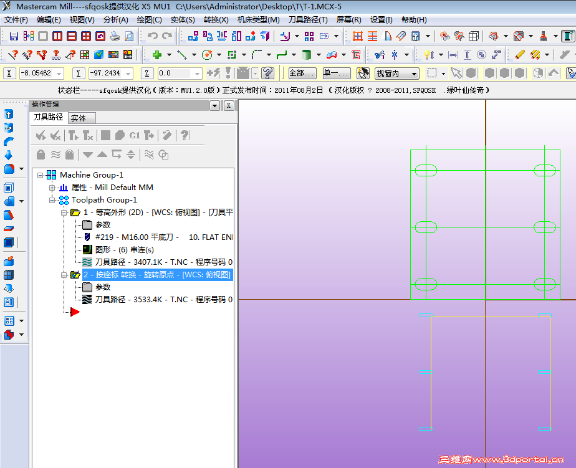This screenshot has height=468, width=576.
Task: Collapse Toolpath Group-1 node
Action: point(52,201)
